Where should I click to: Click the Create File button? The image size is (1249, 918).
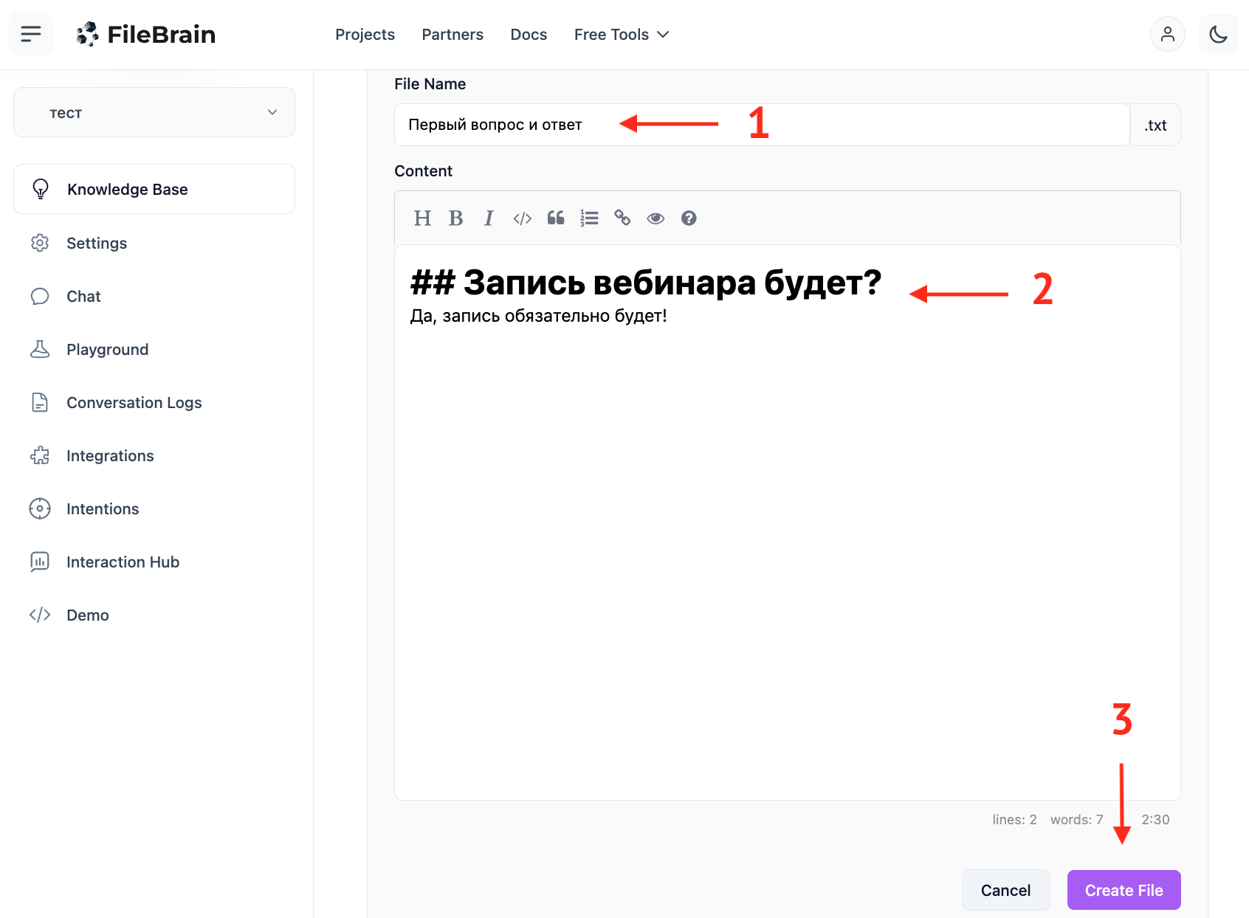[x=1124, y=890]
